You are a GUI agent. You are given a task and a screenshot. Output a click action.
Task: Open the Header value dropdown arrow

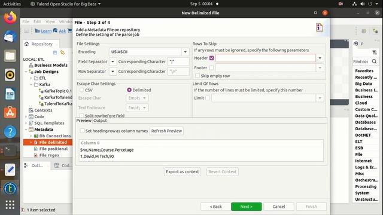click(x=320, y=58)
